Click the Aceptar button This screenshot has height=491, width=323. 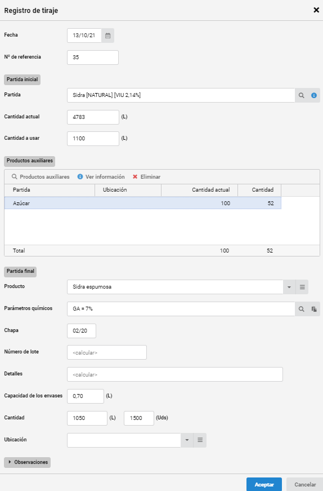[264, 485]
